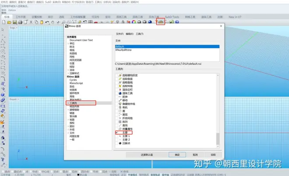Select the solid Box tool in left sidebar

point(3,95)
